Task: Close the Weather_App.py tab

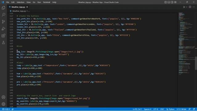Action: (x=27, y=7)
